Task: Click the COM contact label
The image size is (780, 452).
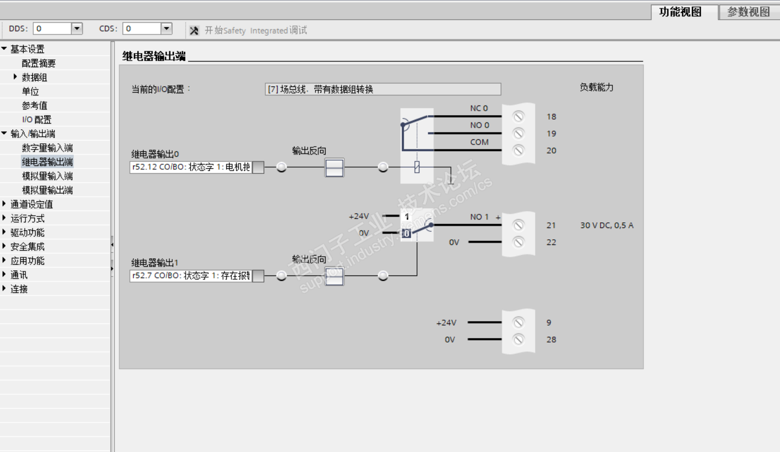Action: [x=479, y=142]
